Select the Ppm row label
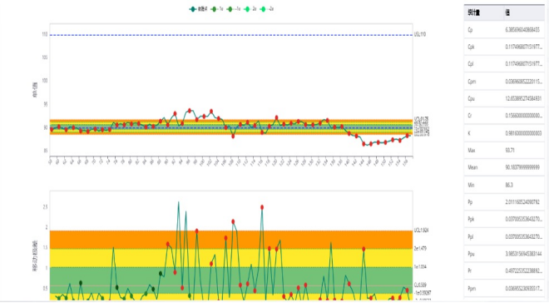549x303 pixels. pyautogui.click(x=472, y=289)
